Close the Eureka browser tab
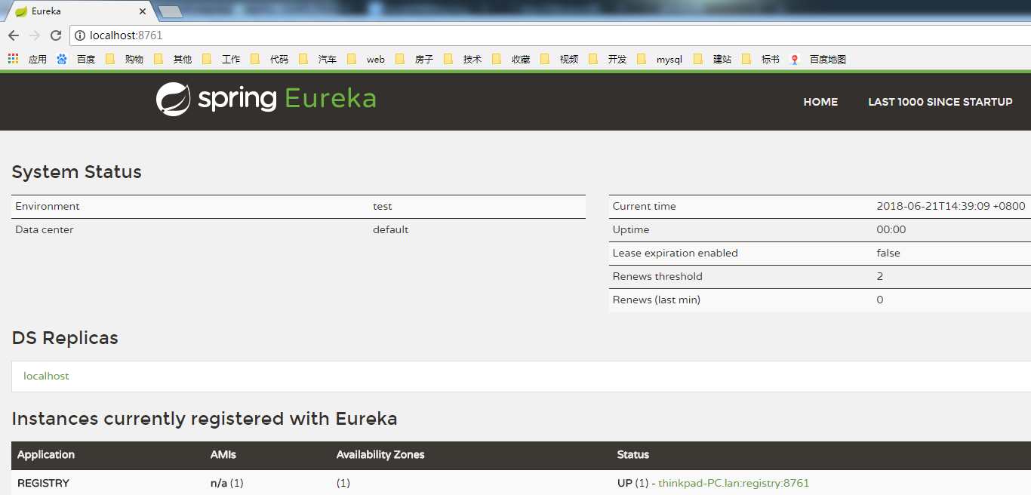The height and width of the screenshot is (495, 1031). tap(143, 11)
